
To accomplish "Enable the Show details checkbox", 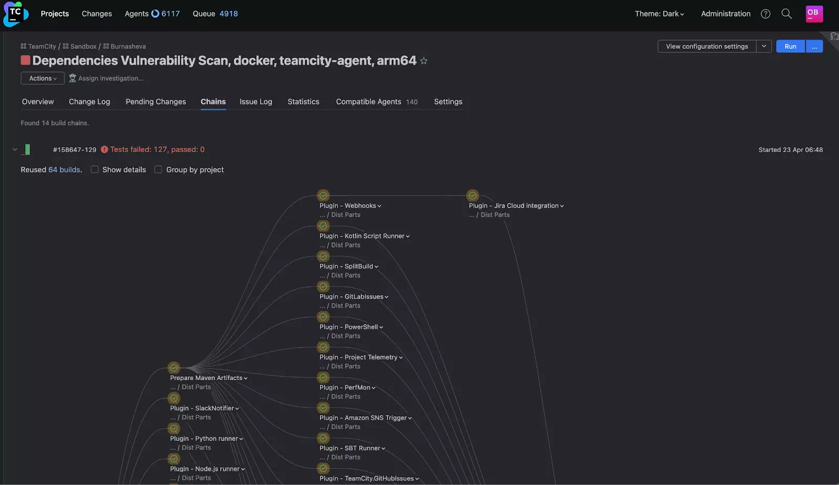I will pyautogui.click(x=94, y=169).
